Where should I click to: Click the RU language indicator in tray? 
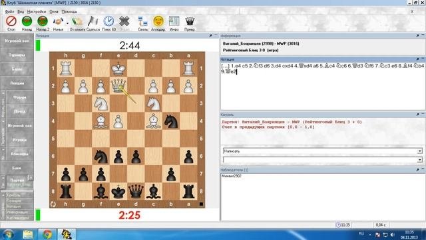click(x=361, y=234)
